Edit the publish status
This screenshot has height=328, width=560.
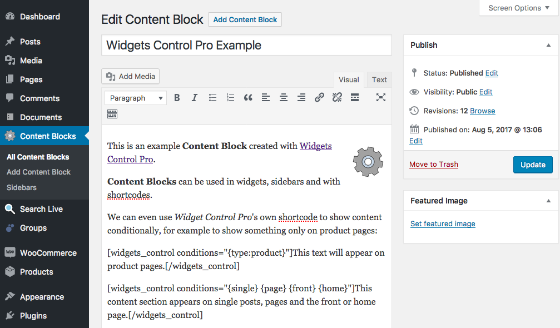[492, 73]
